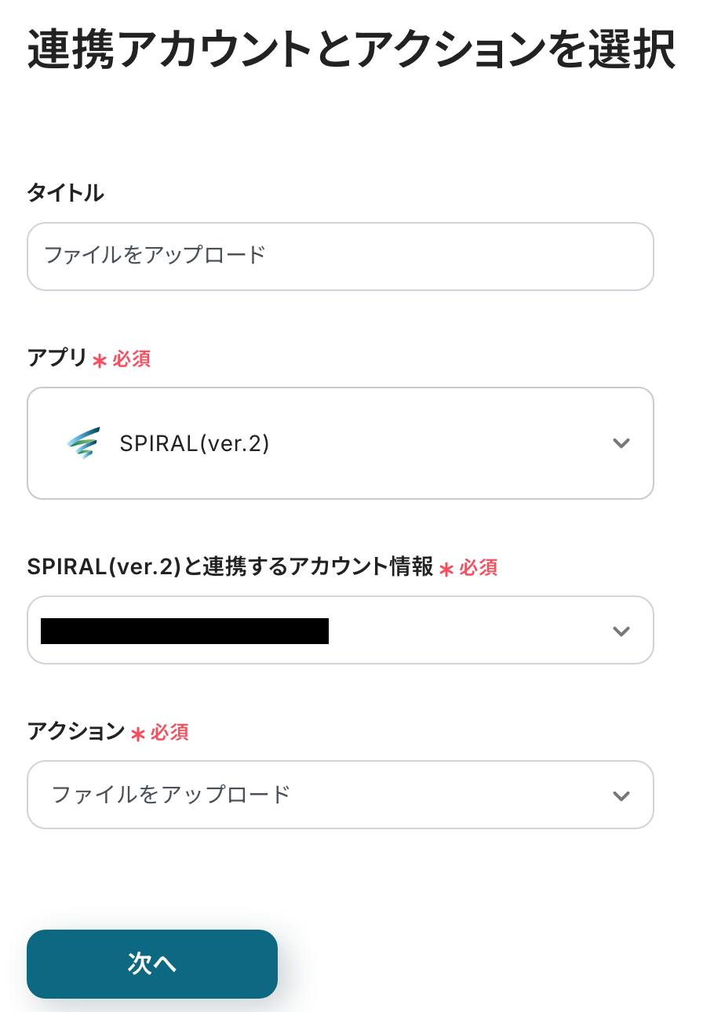Click the タイトル field label
Viewport: 703px width, 1012px height.
point(65,193)
